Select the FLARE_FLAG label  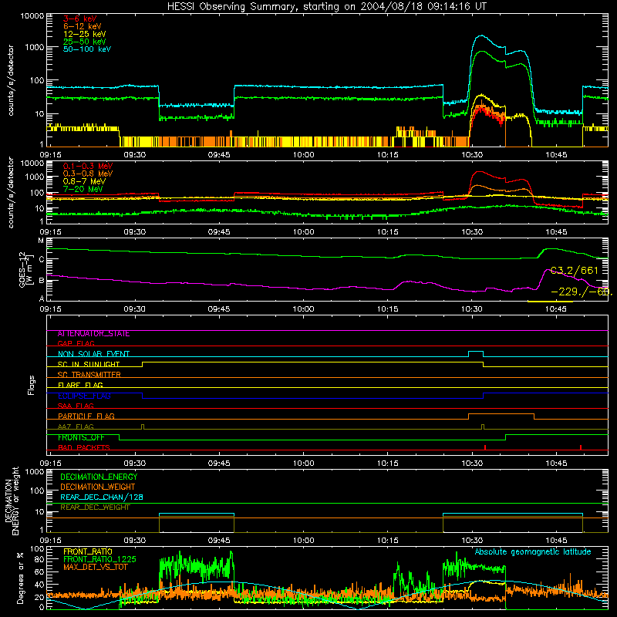[80, 385]
